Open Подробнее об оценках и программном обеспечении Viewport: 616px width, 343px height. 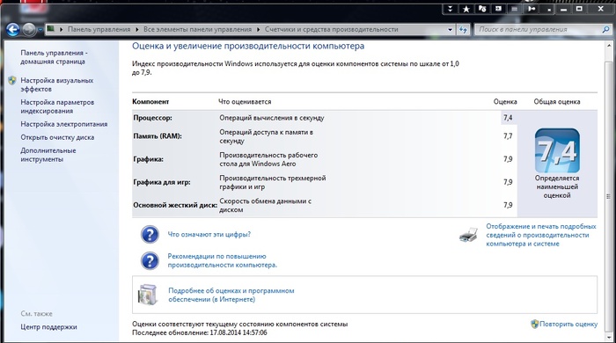pos(231,295)
